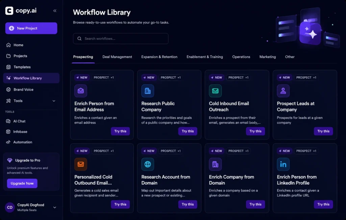Click the AI Chat bubble icon

pyautogui.click(x=8, y=121)
